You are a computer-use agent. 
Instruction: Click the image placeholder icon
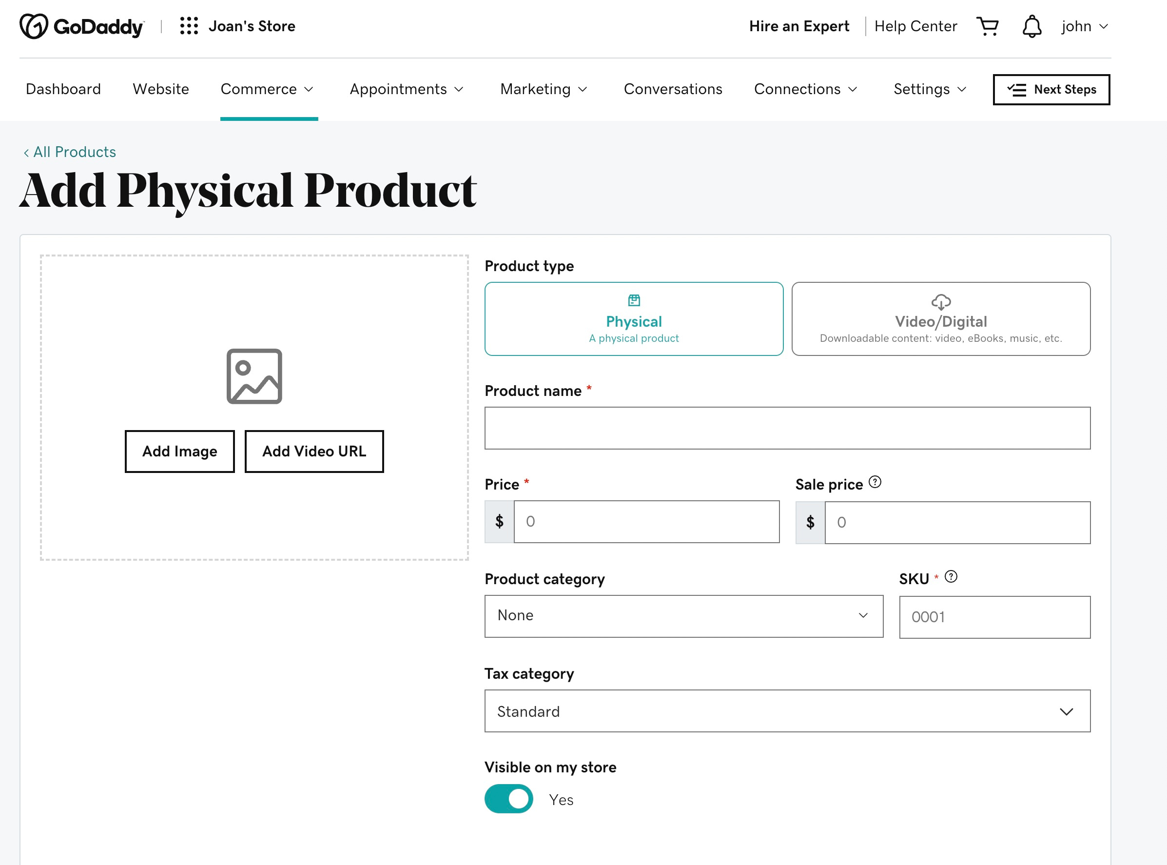click(255, 377)
